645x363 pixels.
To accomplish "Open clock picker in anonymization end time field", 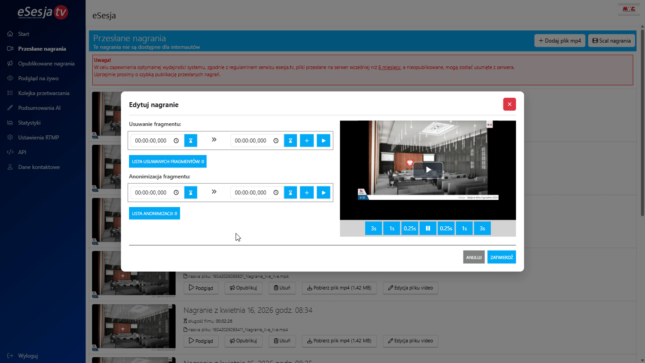I will [x=276, y=192].
